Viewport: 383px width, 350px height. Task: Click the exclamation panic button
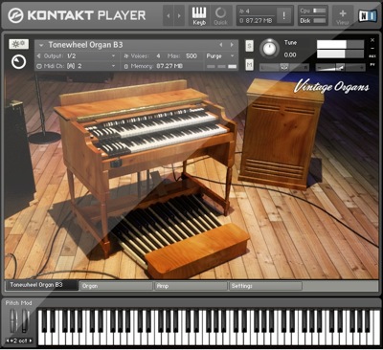[x=284, y=15]
